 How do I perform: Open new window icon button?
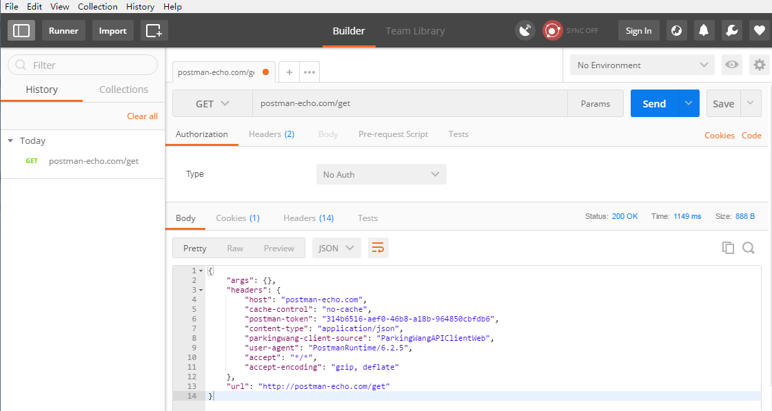[154, 30]
